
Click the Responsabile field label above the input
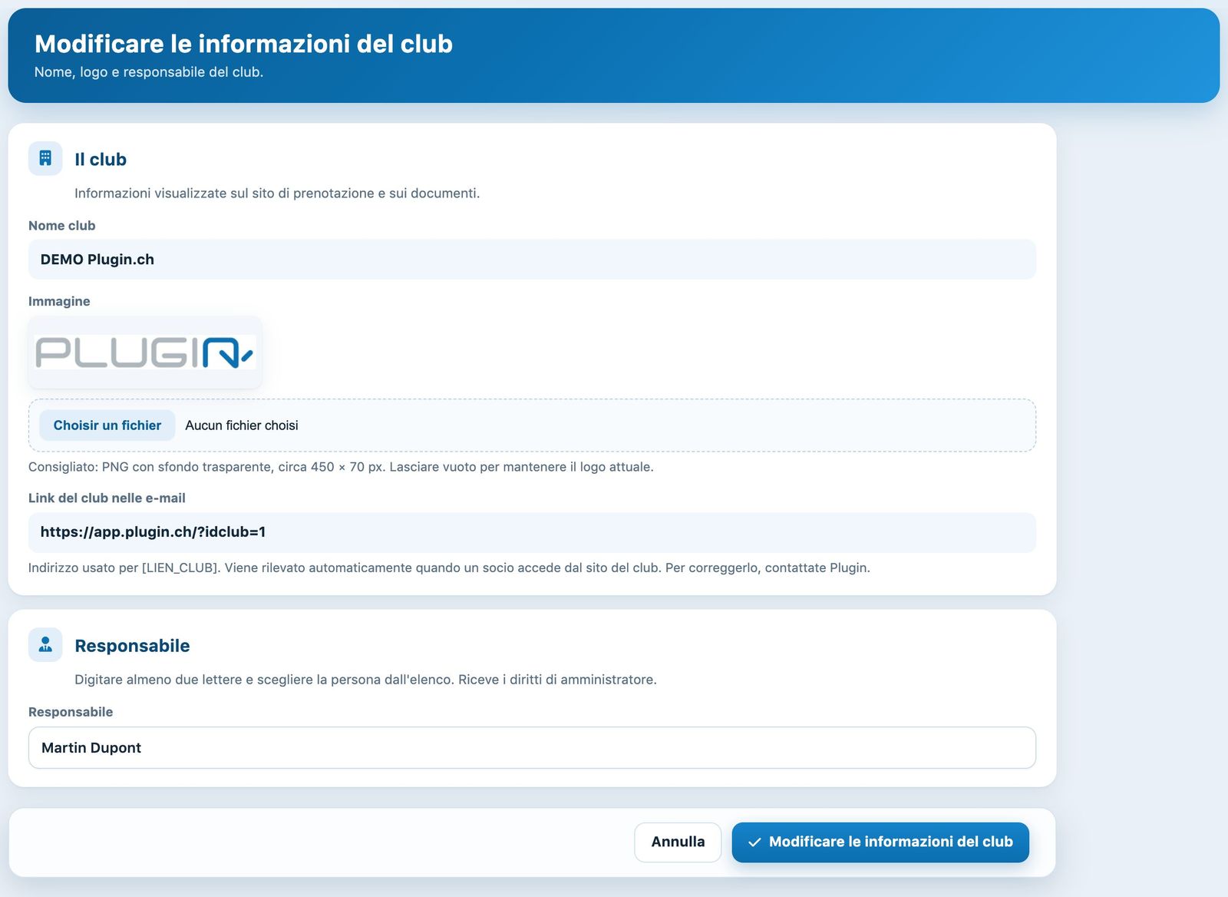71,712
